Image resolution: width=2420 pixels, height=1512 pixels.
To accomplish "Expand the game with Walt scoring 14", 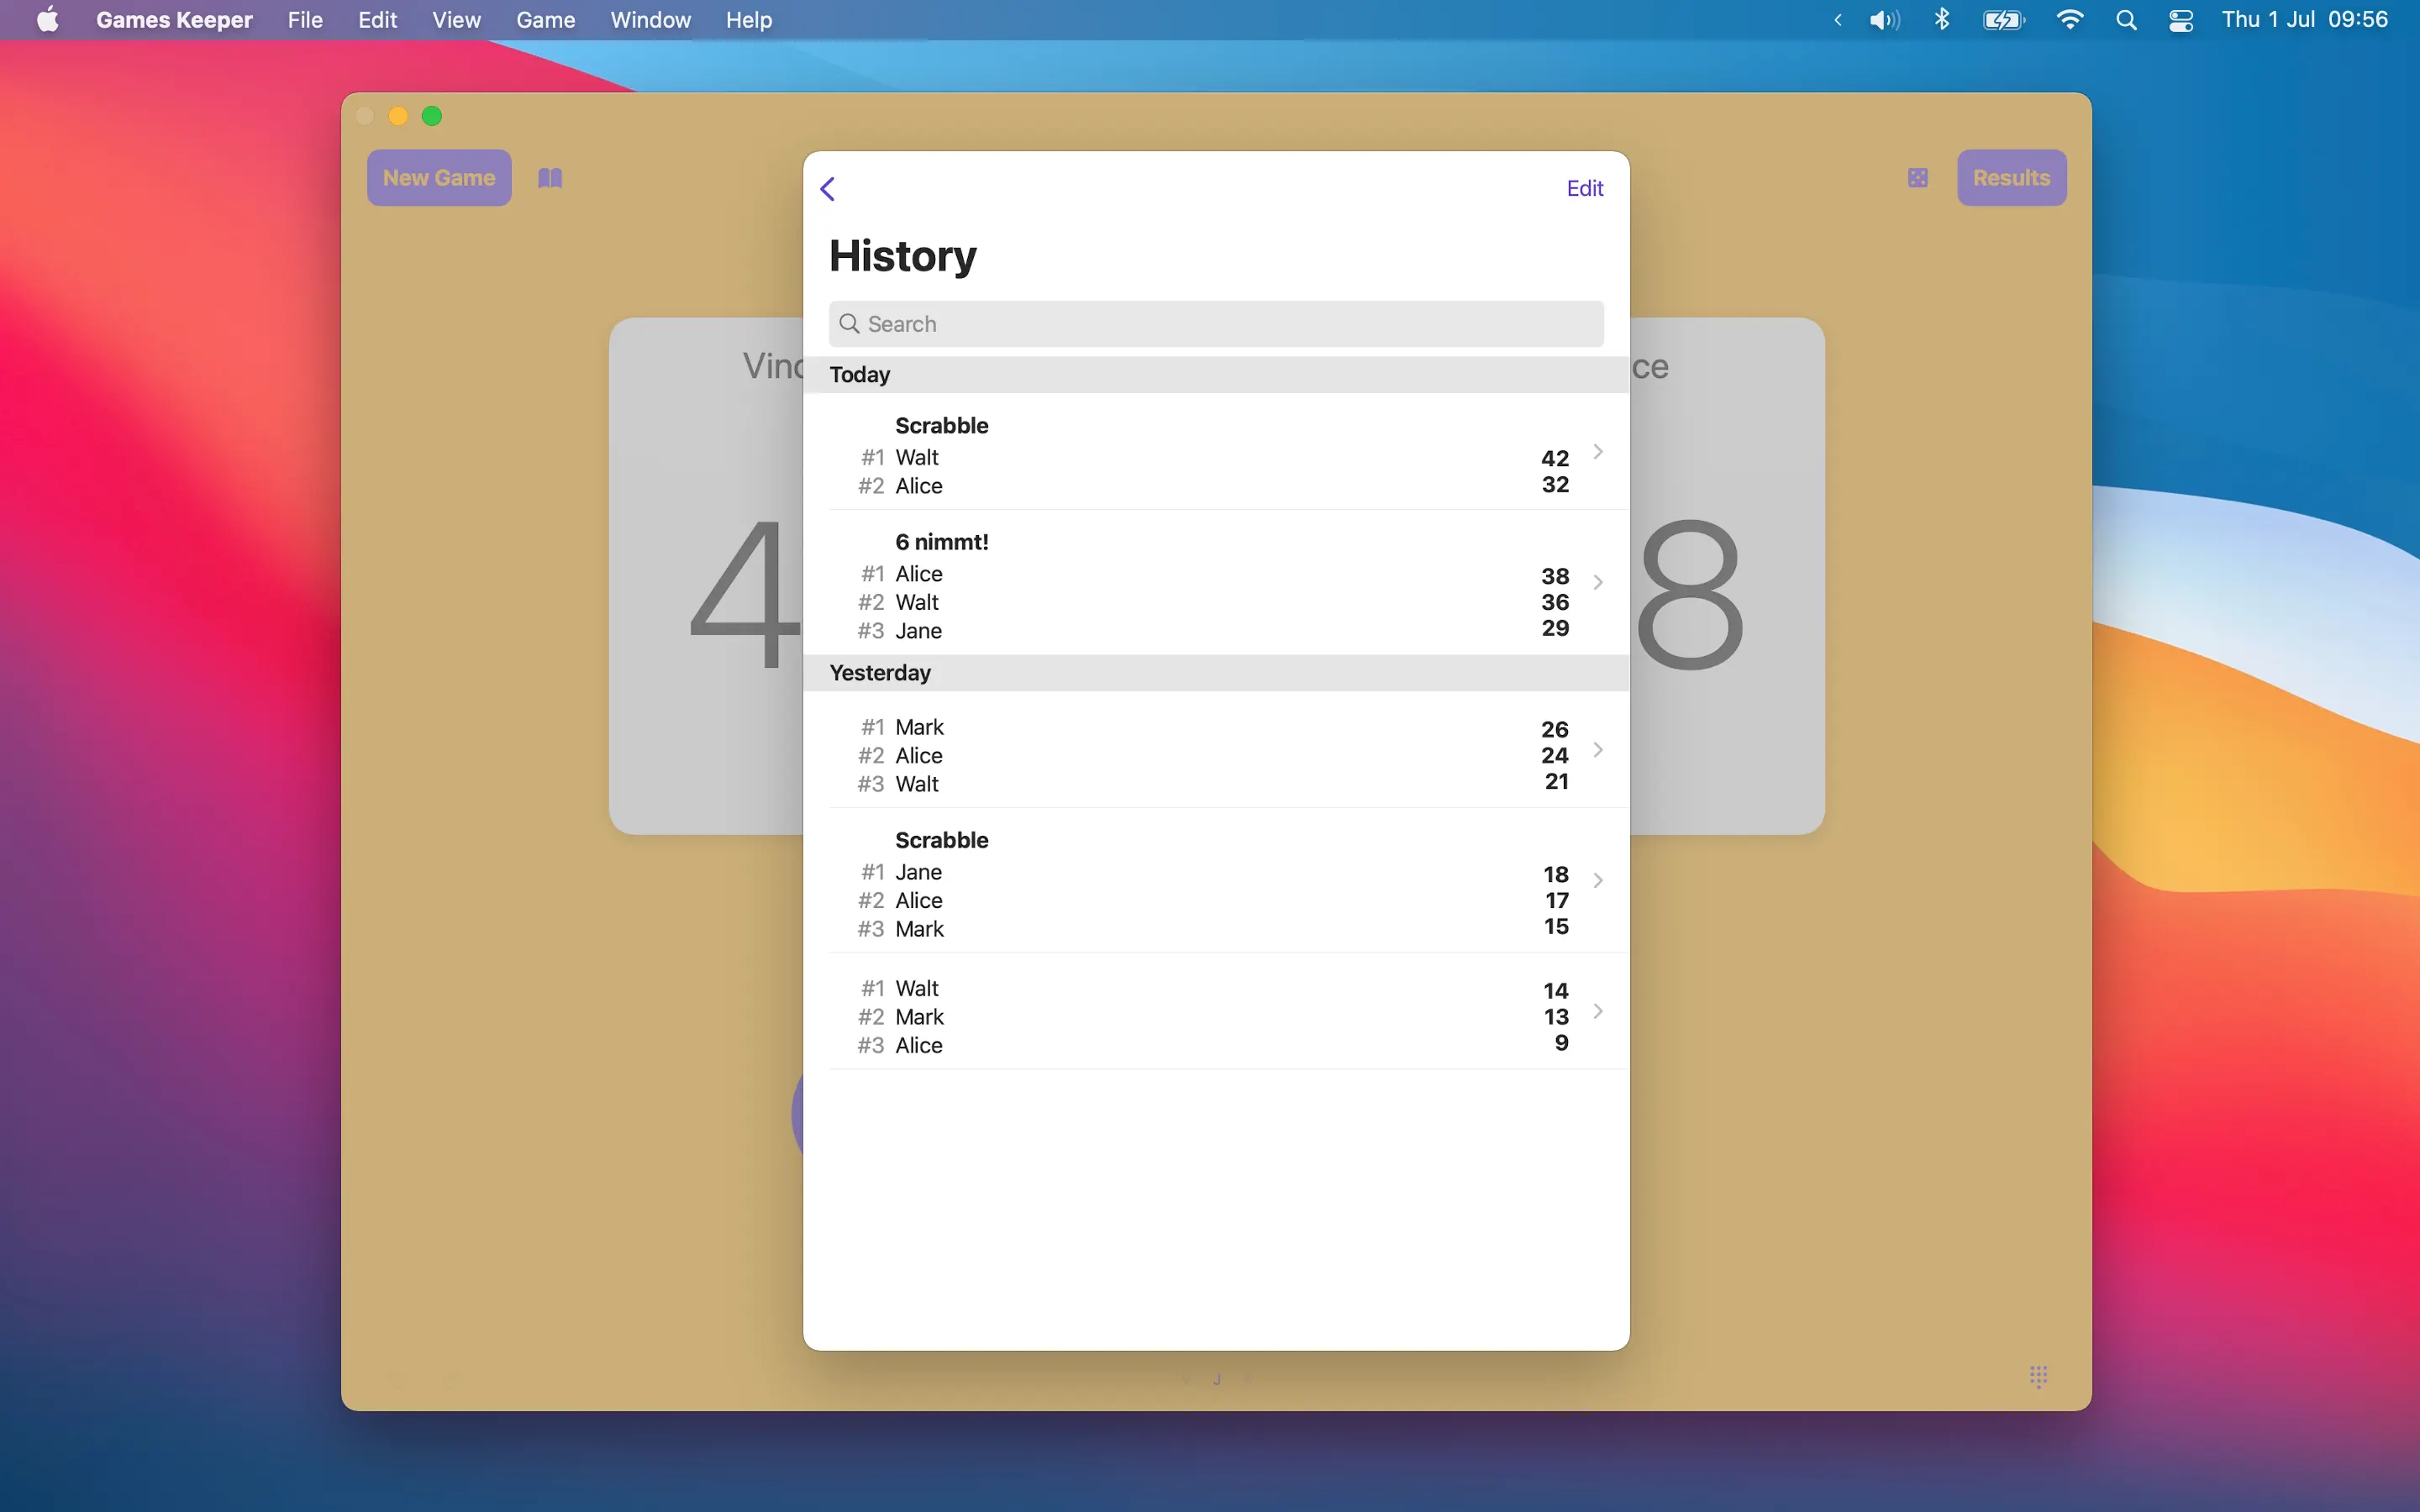I will 1215,1013.
